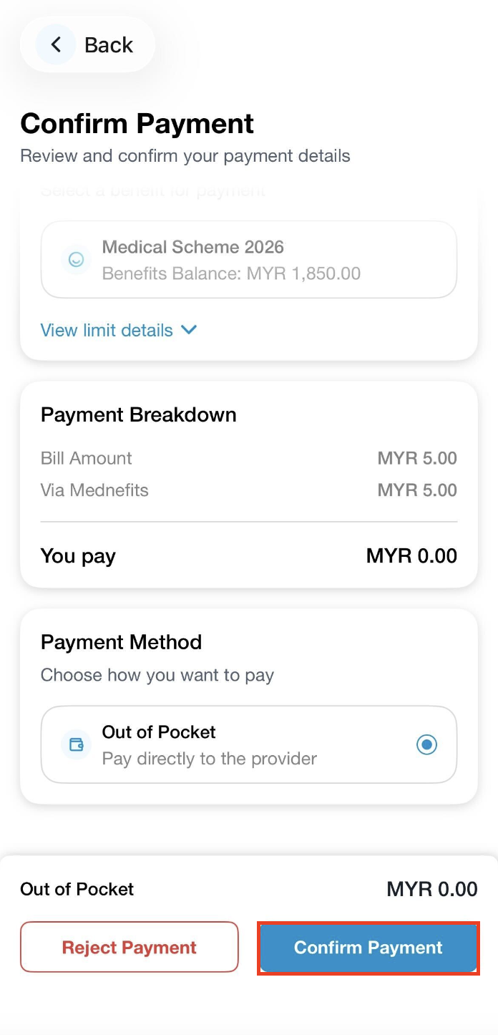Click the wallet icon for Out of Pocket
Viewport: 498px width, 1035px height.
pos(76,744)
